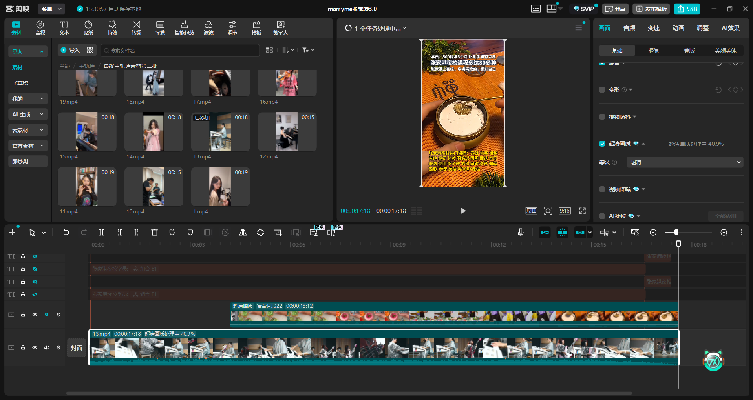Select the mirror flip tool

[x=243, y=233]
